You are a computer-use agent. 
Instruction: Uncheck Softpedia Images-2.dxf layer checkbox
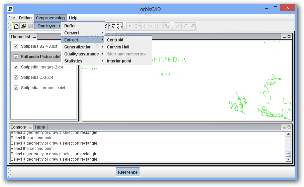click(16, 67)
